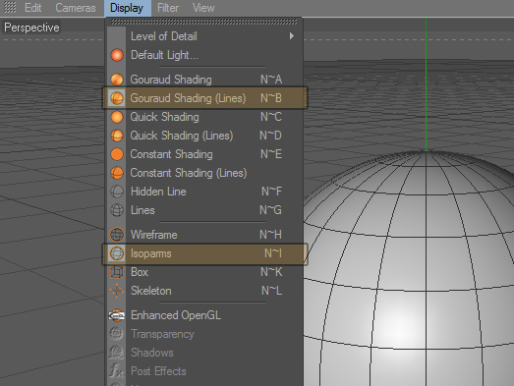Viewport: 514px width, 386px height.
Task: Toggle Transparency option
Action: tap(203, 334)
